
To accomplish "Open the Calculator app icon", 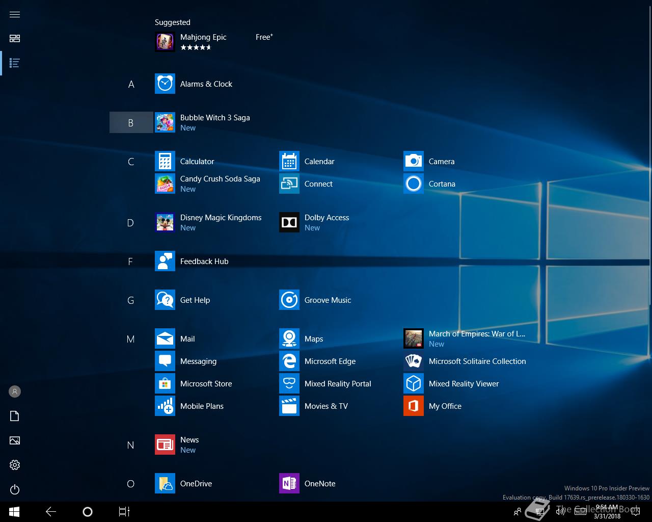I will (x=165, y=161).
